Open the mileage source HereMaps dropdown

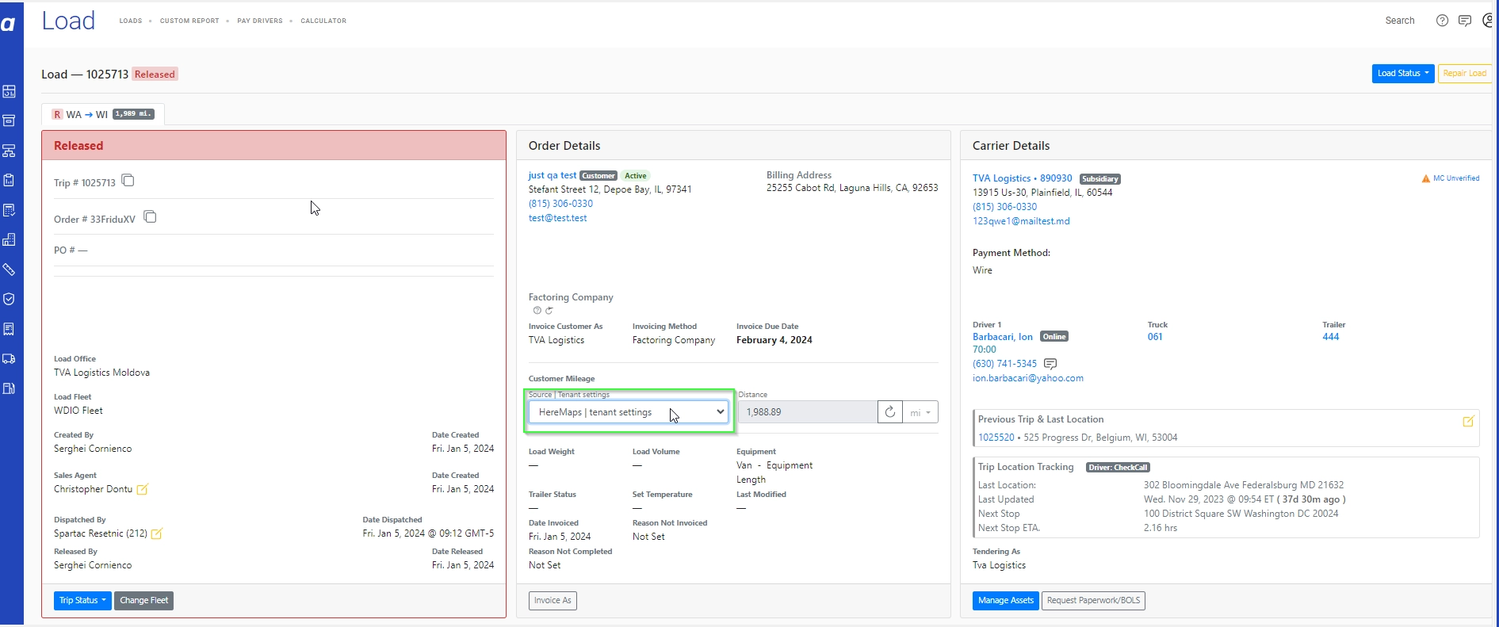629,412
